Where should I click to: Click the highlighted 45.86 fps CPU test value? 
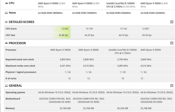63,35
